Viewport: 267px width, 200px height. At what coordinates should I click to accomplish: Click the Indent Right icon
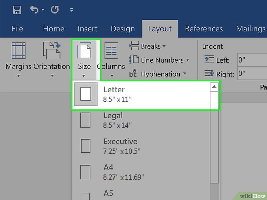click(209, 73)
